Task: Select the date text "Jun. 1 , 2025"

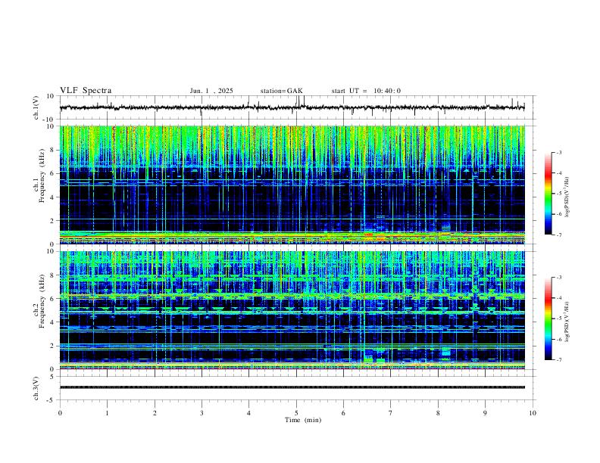Action: [211, 91]
